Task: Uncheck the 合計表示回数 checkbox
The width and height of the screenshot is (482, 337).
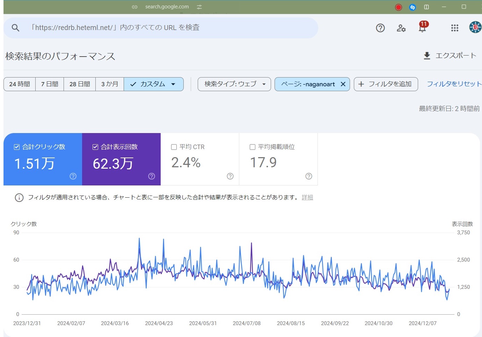Action: click(x=95, y=147)
